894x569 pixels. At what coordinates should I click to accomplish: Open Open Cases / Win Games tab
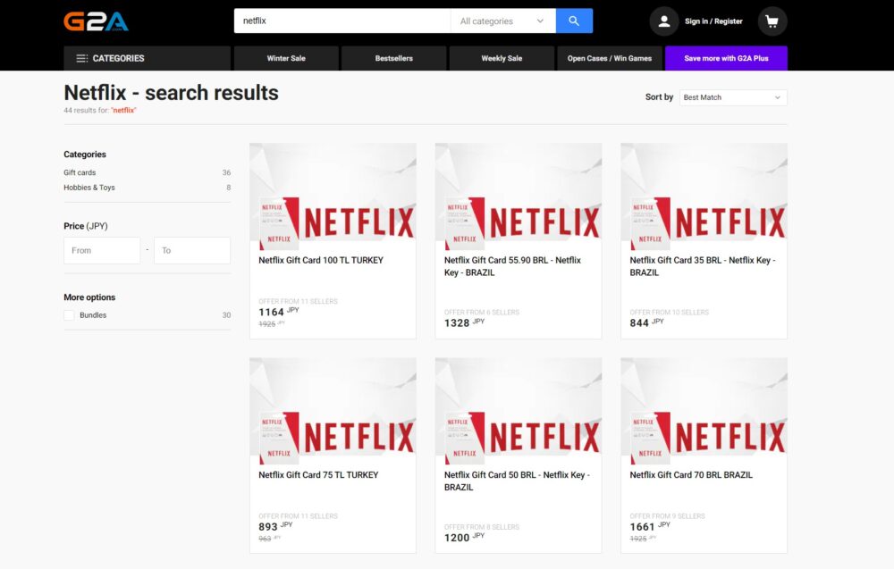(x=610, y=58)
